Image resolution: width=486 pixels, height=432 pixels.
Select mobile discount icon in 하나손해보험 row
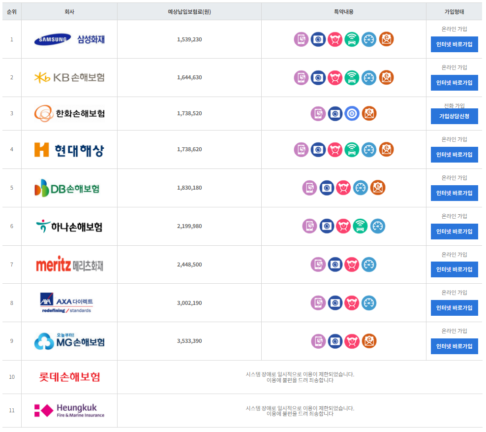(309, 226)
